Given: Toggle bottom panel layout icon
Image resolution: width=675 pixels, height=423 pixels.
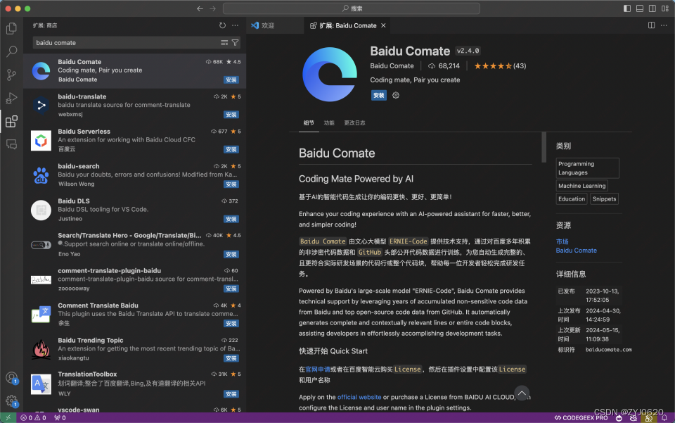Looking at the screenshot, I should point(640,8).
